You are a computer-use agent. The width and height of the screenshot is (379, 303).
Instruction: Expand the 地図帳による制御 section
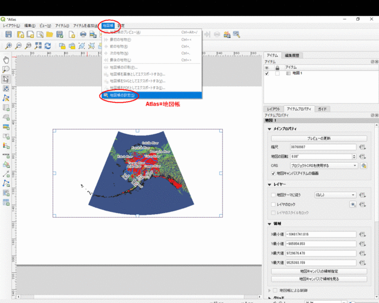269,290
